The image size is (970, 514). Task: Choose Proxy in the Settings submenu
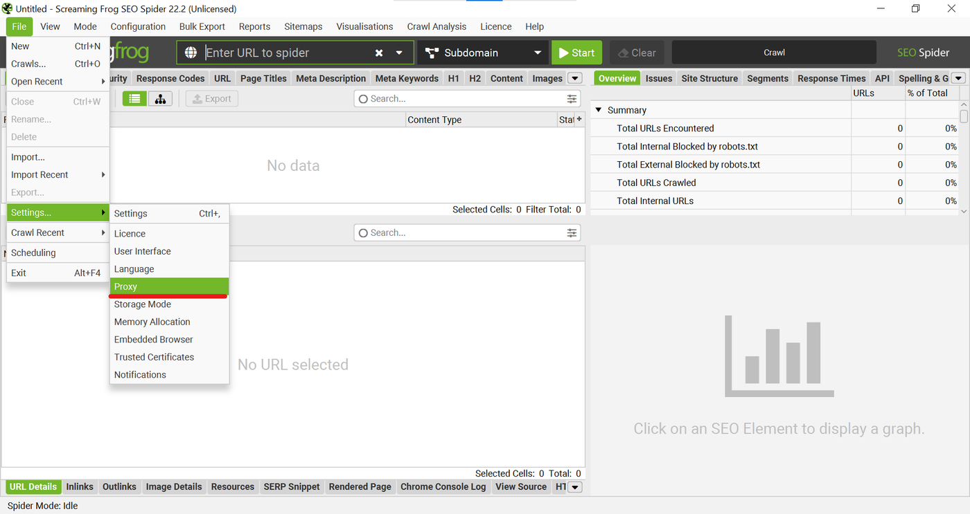coord(169,286)
